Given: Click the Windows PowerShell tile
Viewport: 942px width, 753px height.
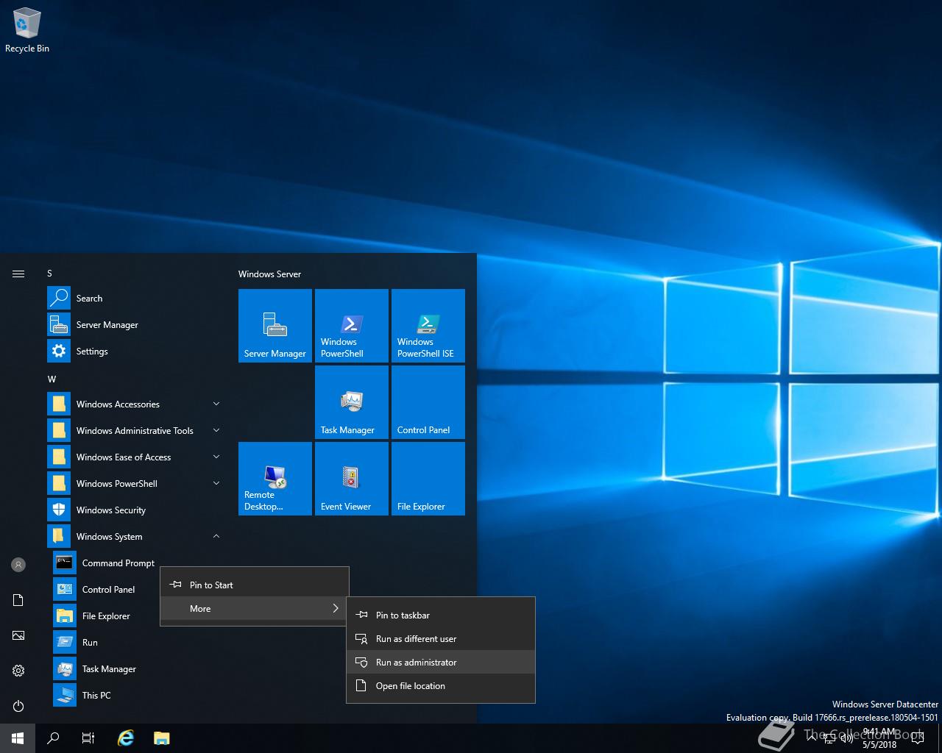Looking at the screenshot, I should coord(352,326).
